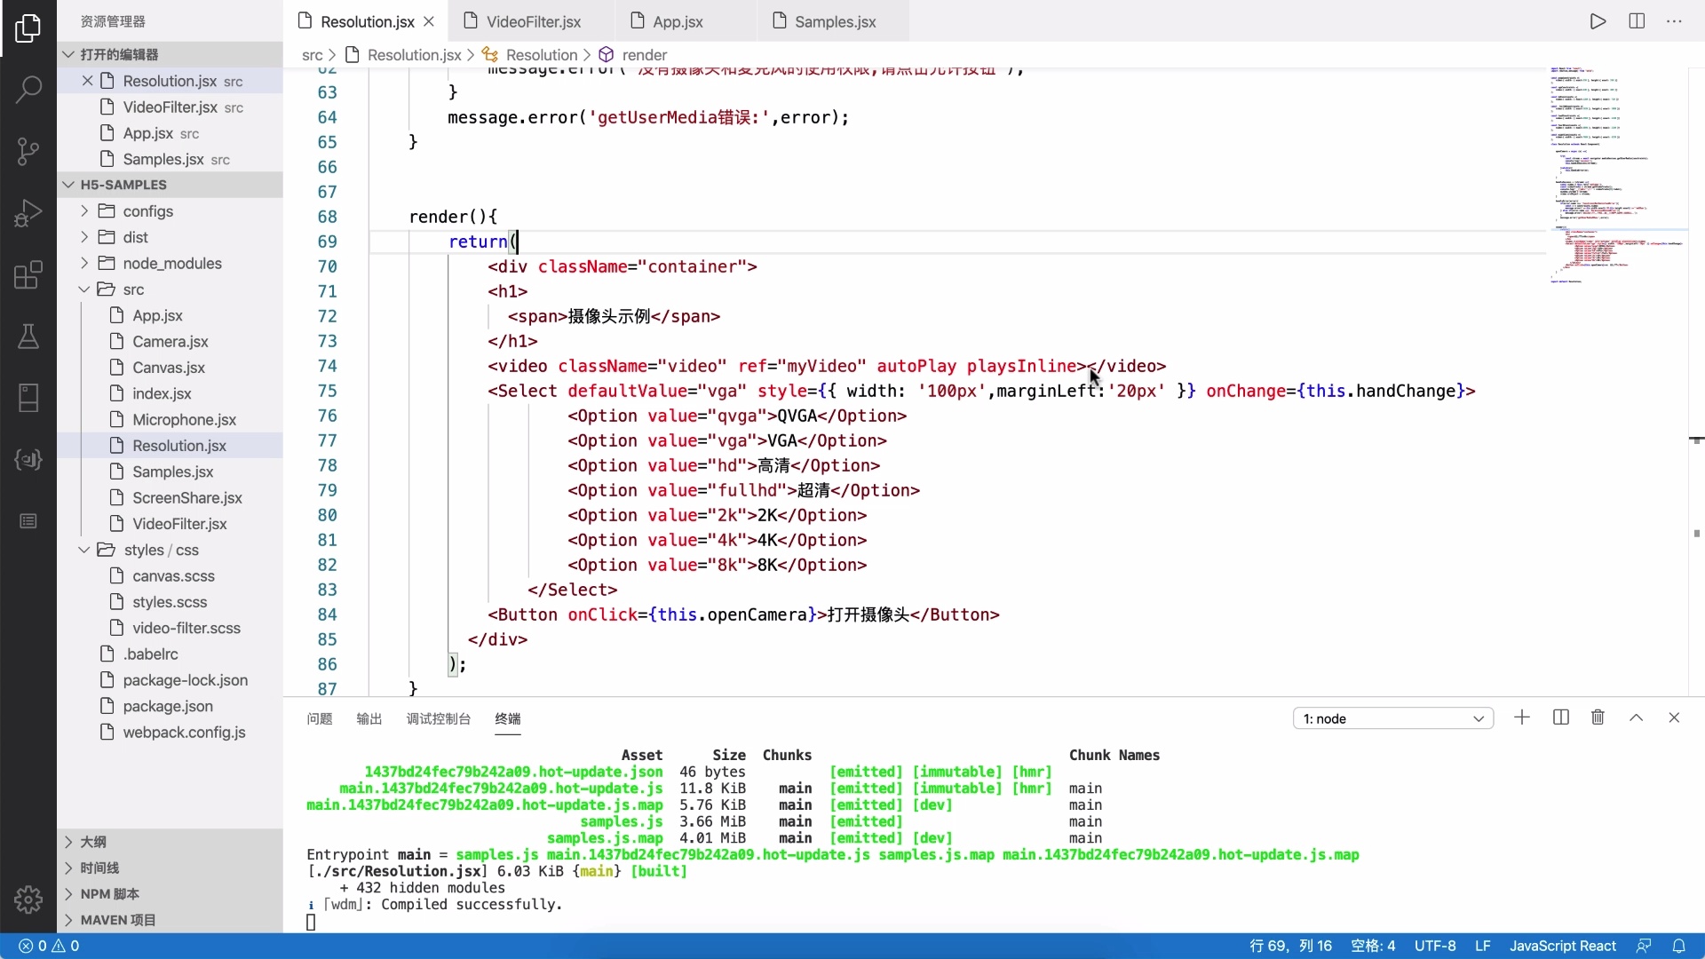Kill terminal with the trash icon

click(1598, 717)
